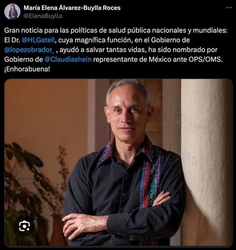
Task: Open the tweet's three-dot more options menu
Action: point(229,8)
